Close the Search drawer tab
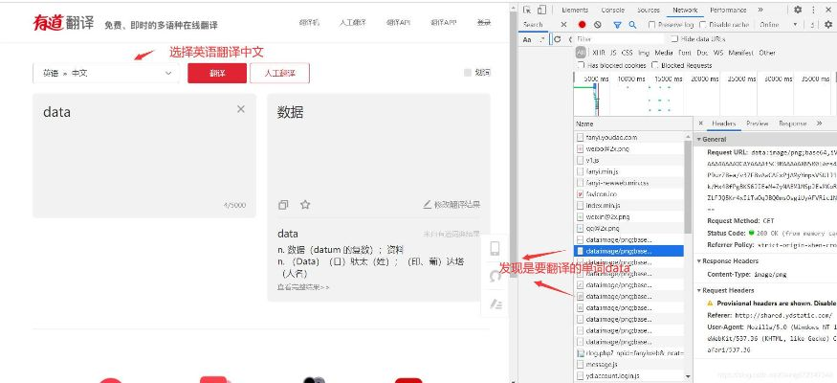Viewport: 837px width, 383px height. 563,25
